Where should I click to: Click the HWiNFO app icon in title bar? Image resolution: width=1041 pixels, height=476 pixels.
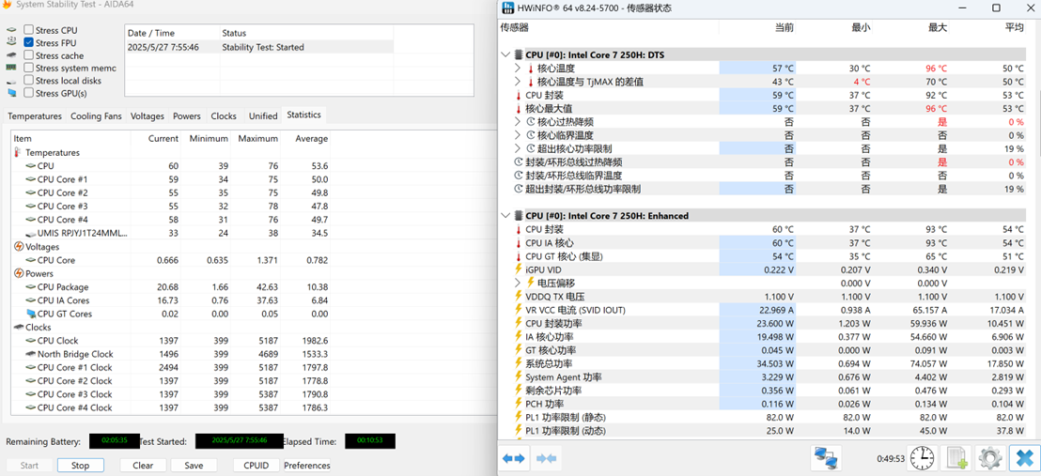point(508,8)
